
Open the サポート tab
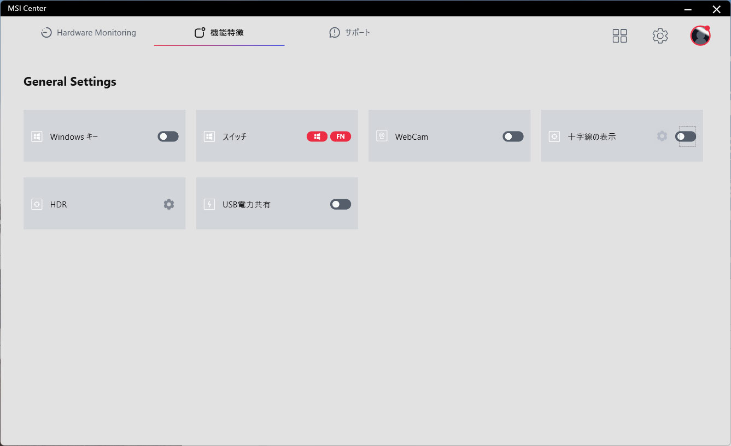350,33
